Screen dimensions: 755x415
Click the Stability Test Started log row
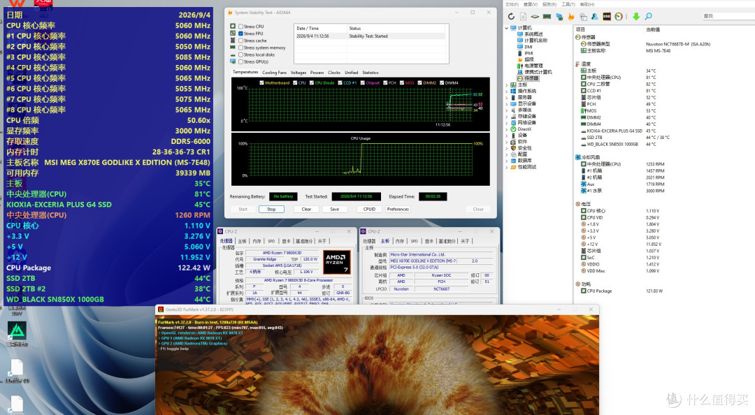coord(370,36)
